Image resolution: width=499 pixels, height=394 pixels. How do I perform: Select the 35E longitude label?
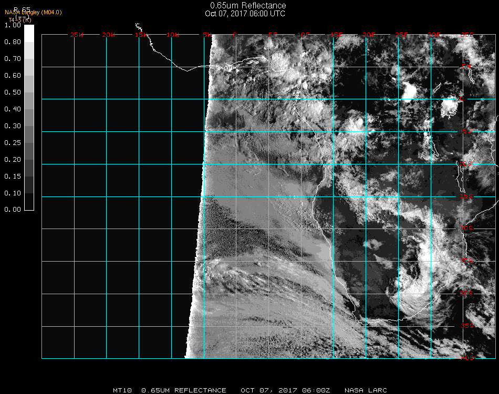[x=467, y=35]
